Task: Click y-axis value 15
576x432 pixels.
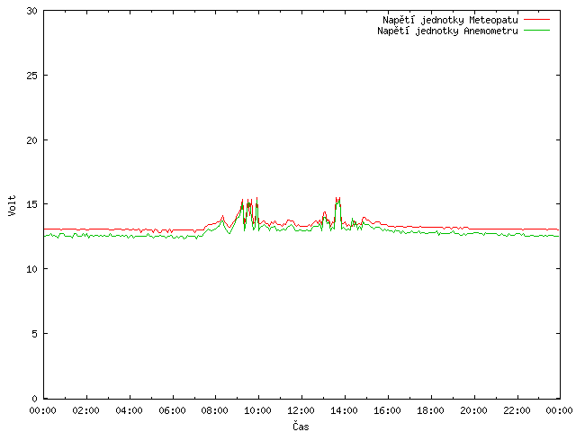Action: click(x=32, y=204)
